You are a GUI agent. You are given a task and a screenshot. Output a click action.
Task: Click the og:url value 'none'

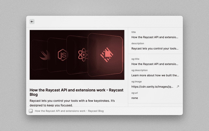[x=135, y=98]
